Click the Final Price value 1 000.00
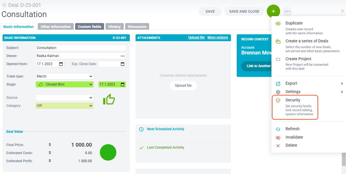 point(82,145)
